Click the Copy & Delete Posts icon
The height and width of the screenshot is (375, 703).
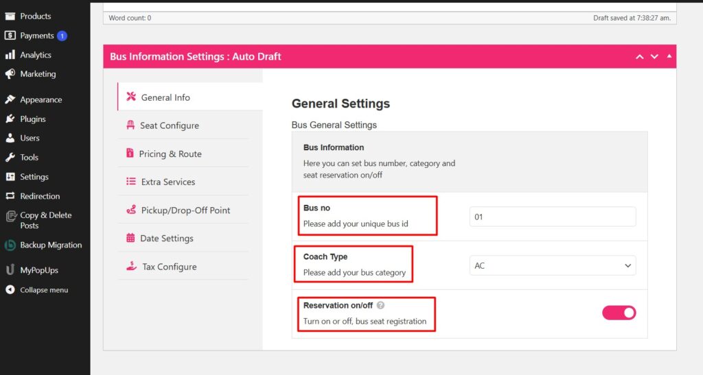(11, 217)
